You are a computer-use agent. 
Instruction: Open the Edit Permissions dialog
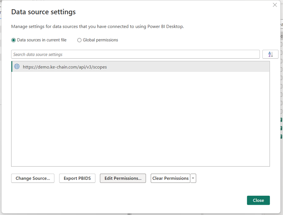123,178
